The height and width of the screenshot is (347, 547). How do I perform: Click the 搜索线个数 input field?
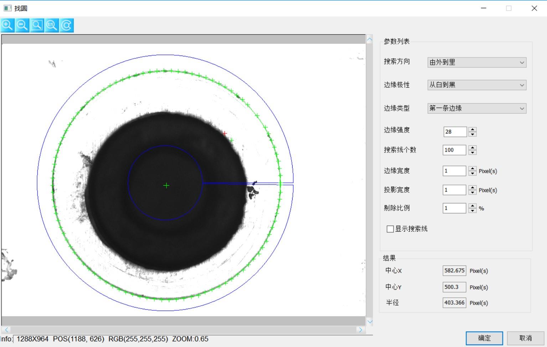[454, 150]
